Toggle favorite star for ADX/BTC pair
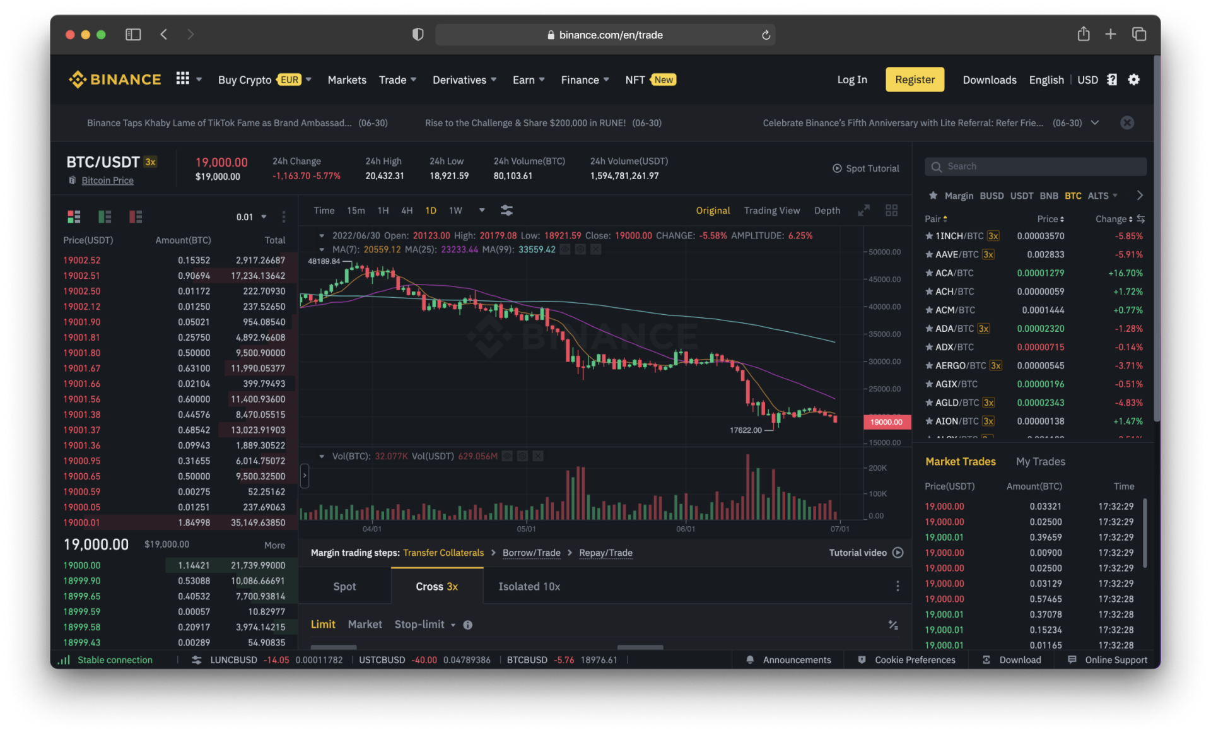The width and height of the screenshot is (1211, 735). [928, 347]
